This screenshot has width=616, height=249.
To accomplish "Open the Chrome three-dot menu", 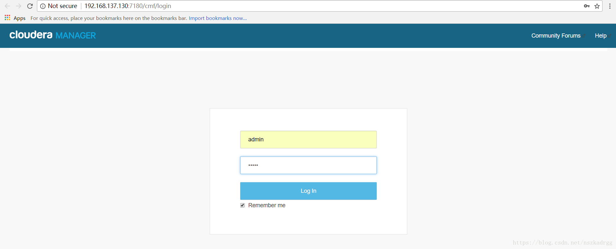I will click(x=610, y=6).
